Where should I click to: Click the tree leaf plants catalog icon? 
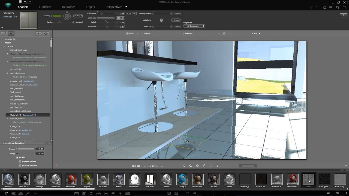(x=113, y=193)
